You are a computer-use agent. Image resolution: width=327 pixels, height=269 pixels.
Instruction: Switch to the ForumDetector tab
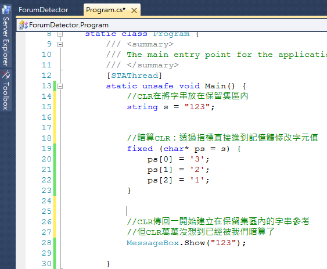tap(43, 10)
